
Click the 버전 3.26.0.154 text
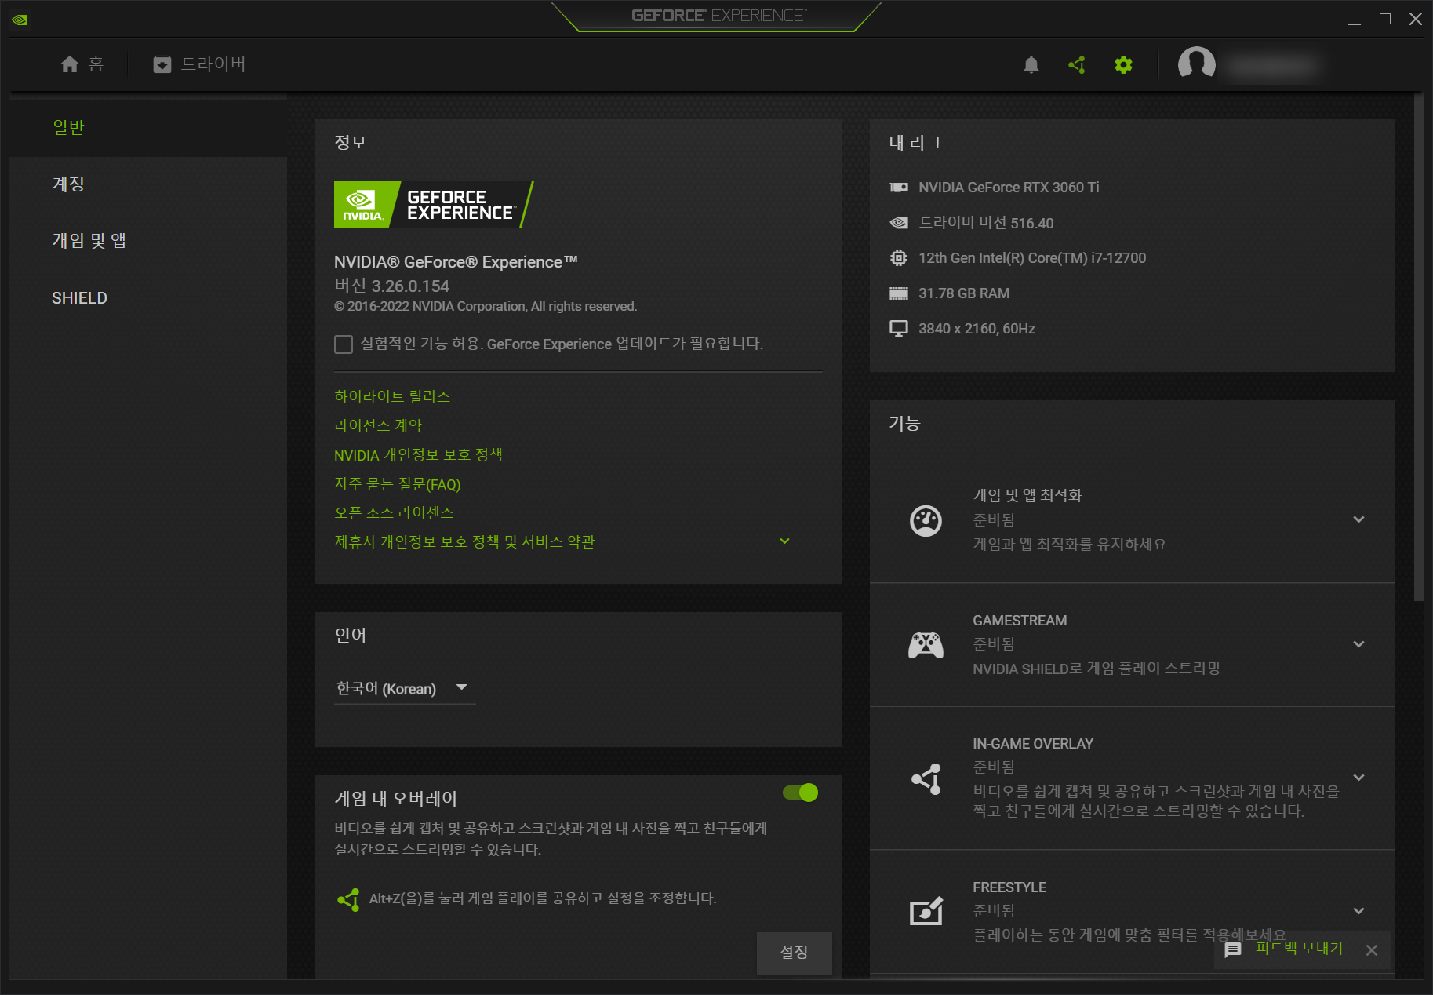[391, 286]
